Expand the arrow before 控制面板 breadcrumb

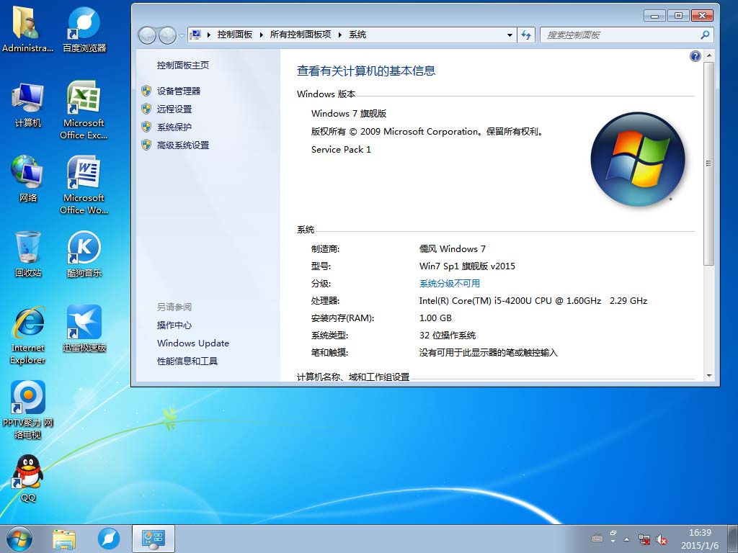(208, 35)
